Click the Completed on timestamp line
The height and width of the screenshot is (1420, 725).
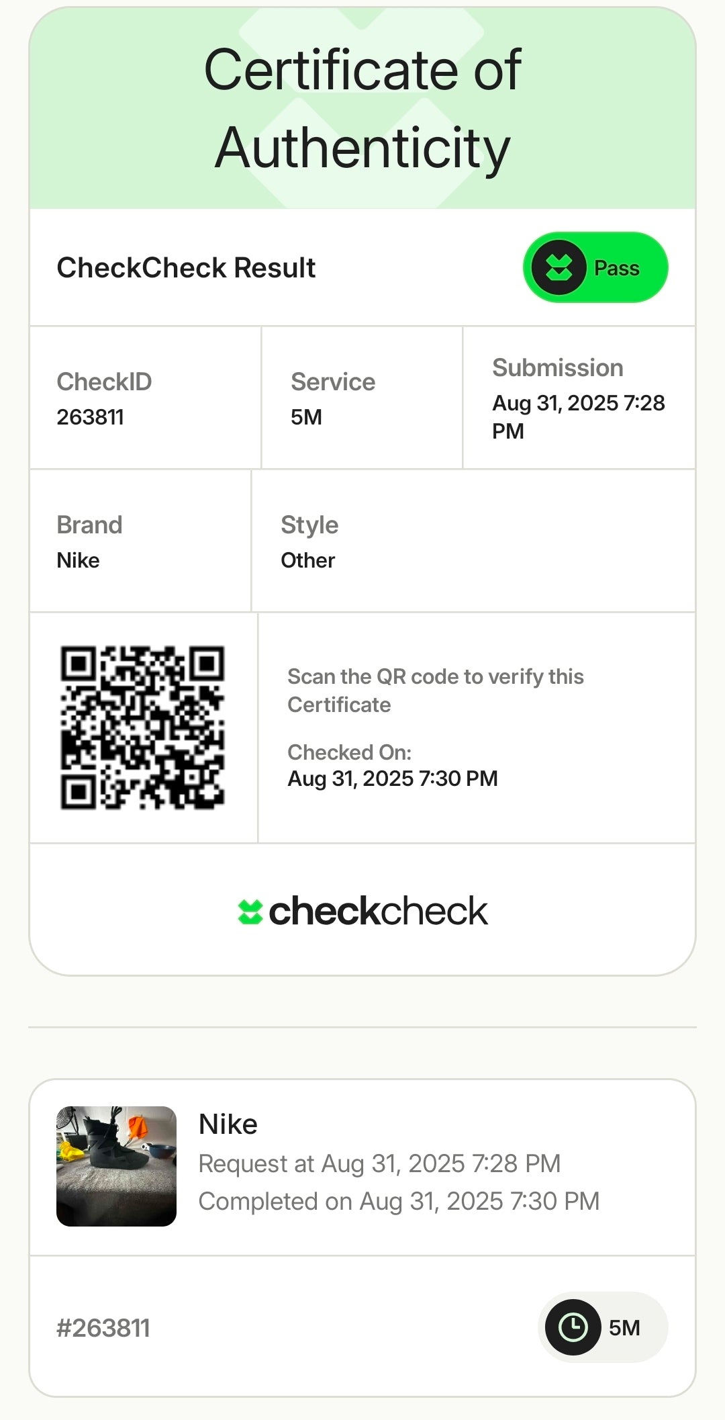click(x=399, y=1201)
